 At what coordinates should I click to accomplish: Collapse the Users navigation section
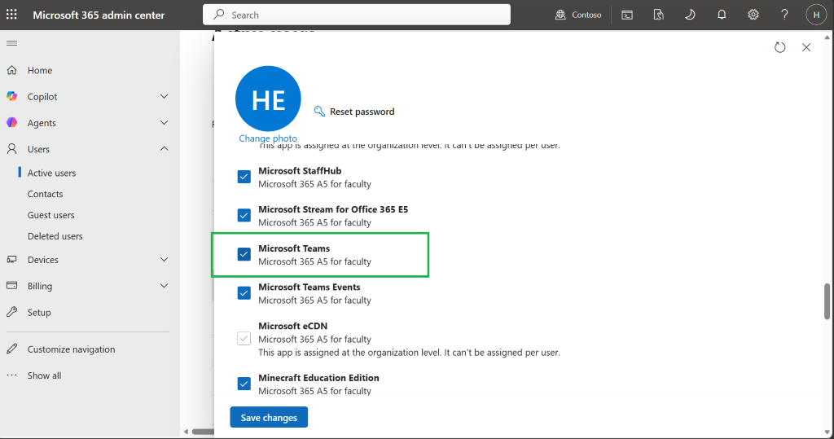click(164, 149)
